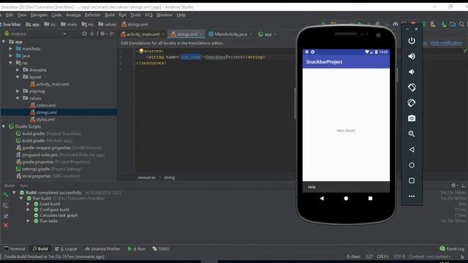Select colors.xml in project tree
This screenshot has width=468, height=263.
click(45, 105)
